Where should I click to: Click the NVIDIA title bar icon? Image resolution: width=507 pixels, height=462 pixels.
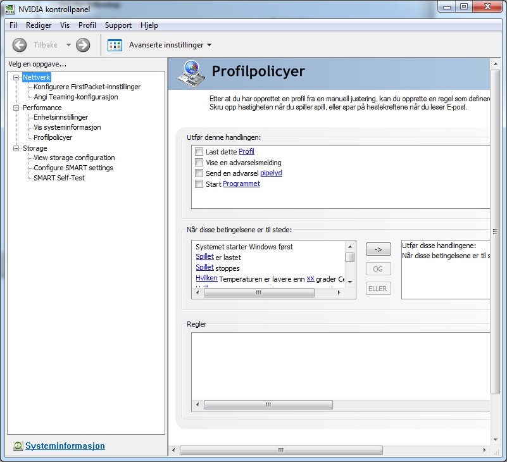coord(10,9)
